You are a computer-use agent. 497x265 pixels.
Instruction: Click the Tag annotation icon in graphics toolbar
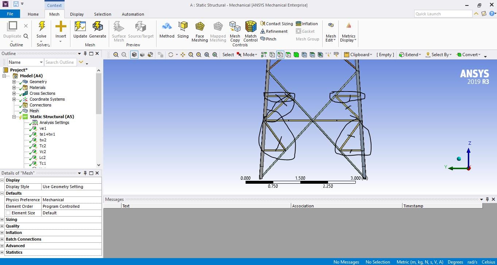tap(336, 55)
